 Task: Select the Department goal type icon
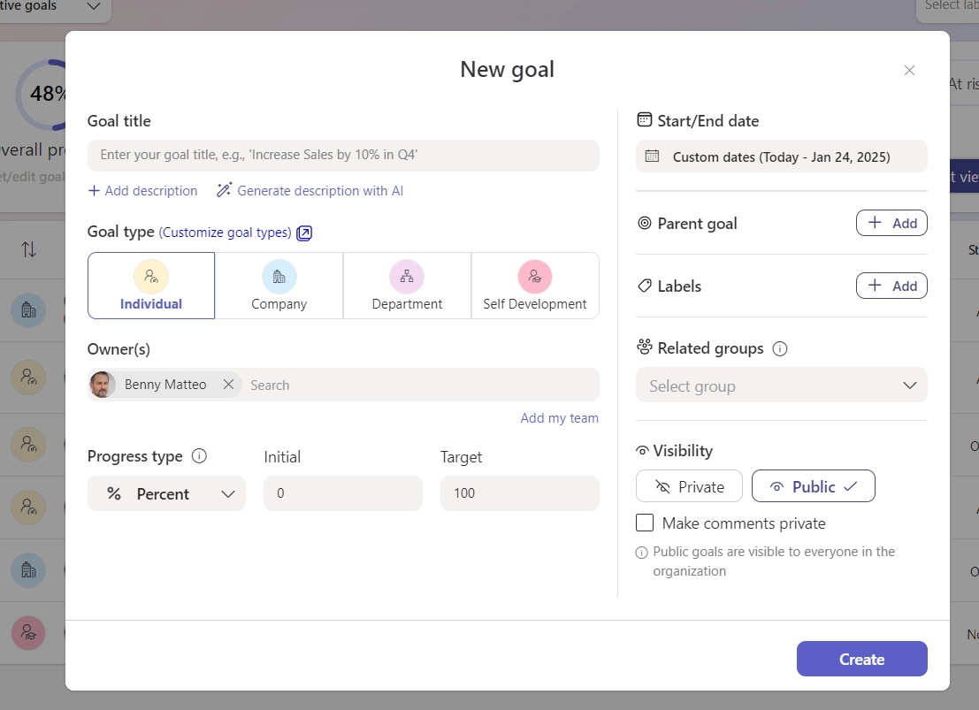(407, 275)
